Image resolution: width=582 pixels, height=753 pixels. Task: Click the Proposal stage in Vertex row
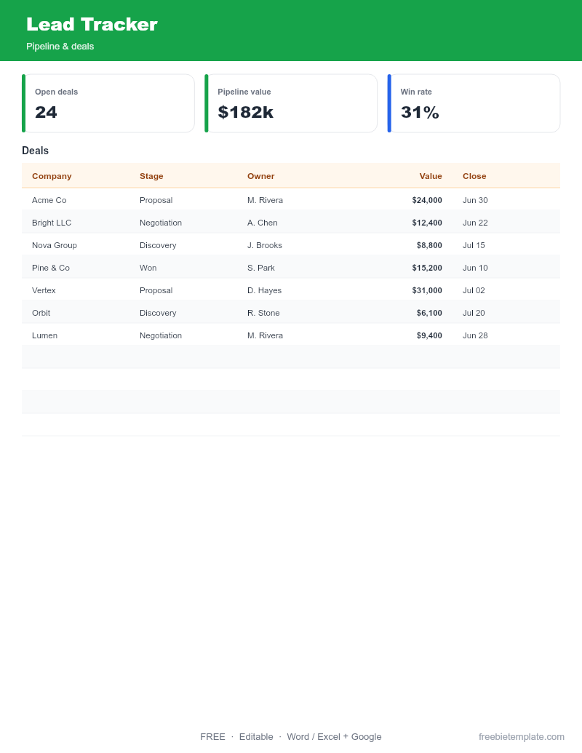156,290
